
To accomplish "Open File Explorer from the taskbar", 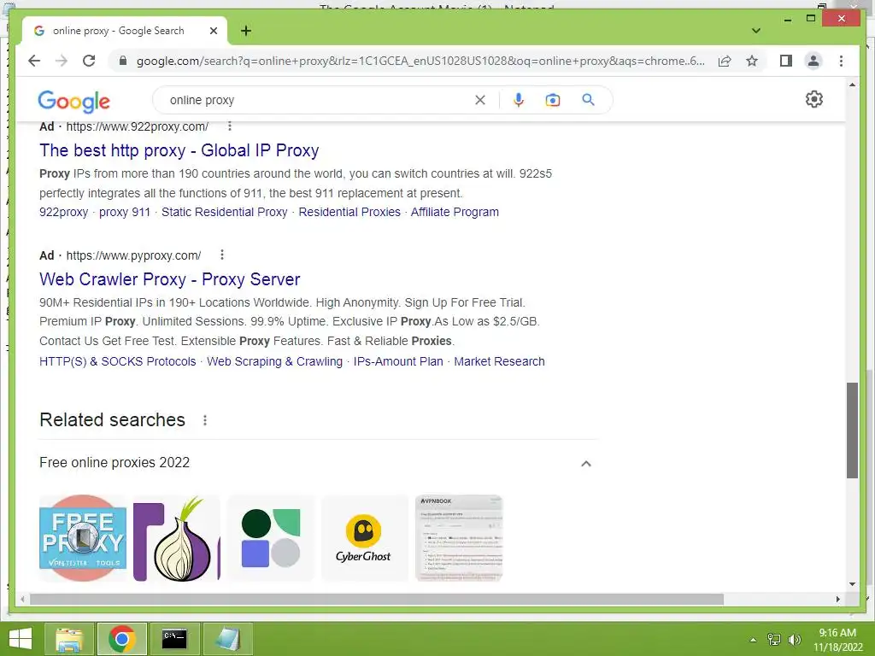I will pyautogui.click(x=69, y=639).
